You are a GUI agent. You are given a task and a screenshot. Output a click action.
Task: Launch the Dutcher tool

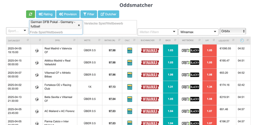109,14
